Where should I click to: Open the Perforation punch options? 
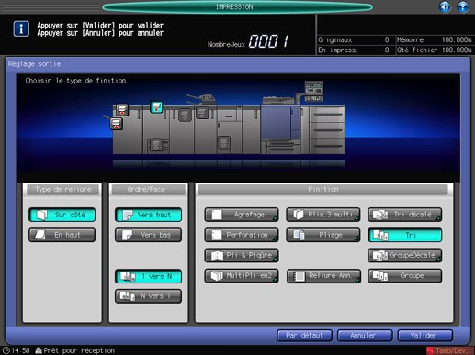pos(242,235)
